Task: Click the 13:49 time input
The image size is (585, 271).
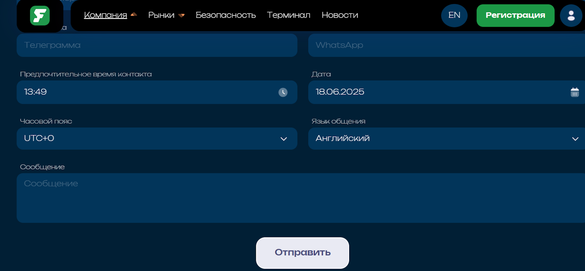Action: 157,92
